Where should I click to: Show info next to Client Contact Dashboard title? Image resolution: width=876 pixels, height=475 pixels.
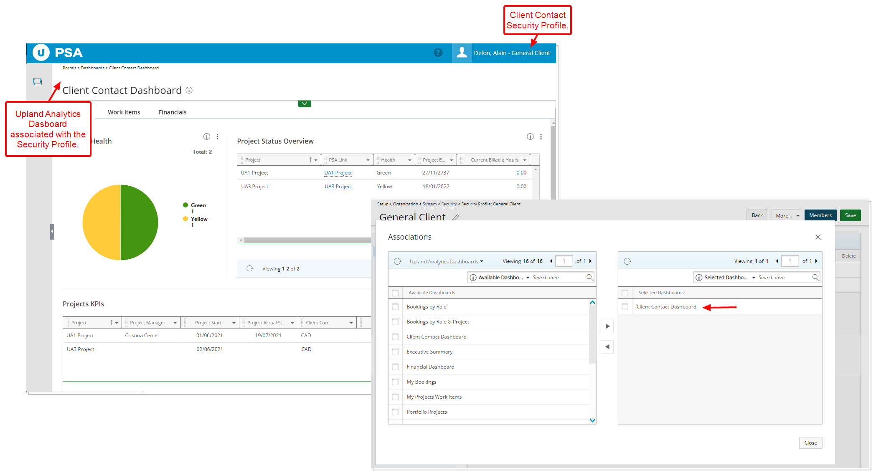point(189,90)
